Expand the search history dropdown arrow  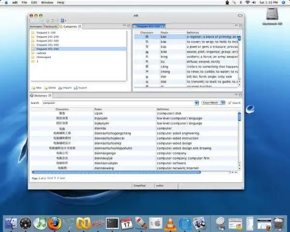[x=197, y=103]
